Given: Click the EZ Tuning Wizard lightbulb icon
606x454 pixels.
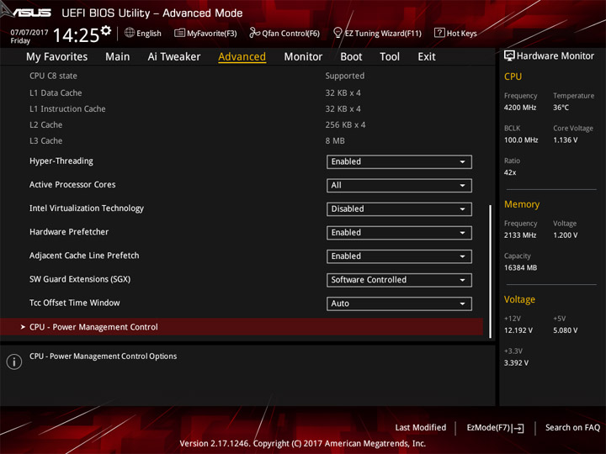Looking at the screenshot, I should [338, 33].
